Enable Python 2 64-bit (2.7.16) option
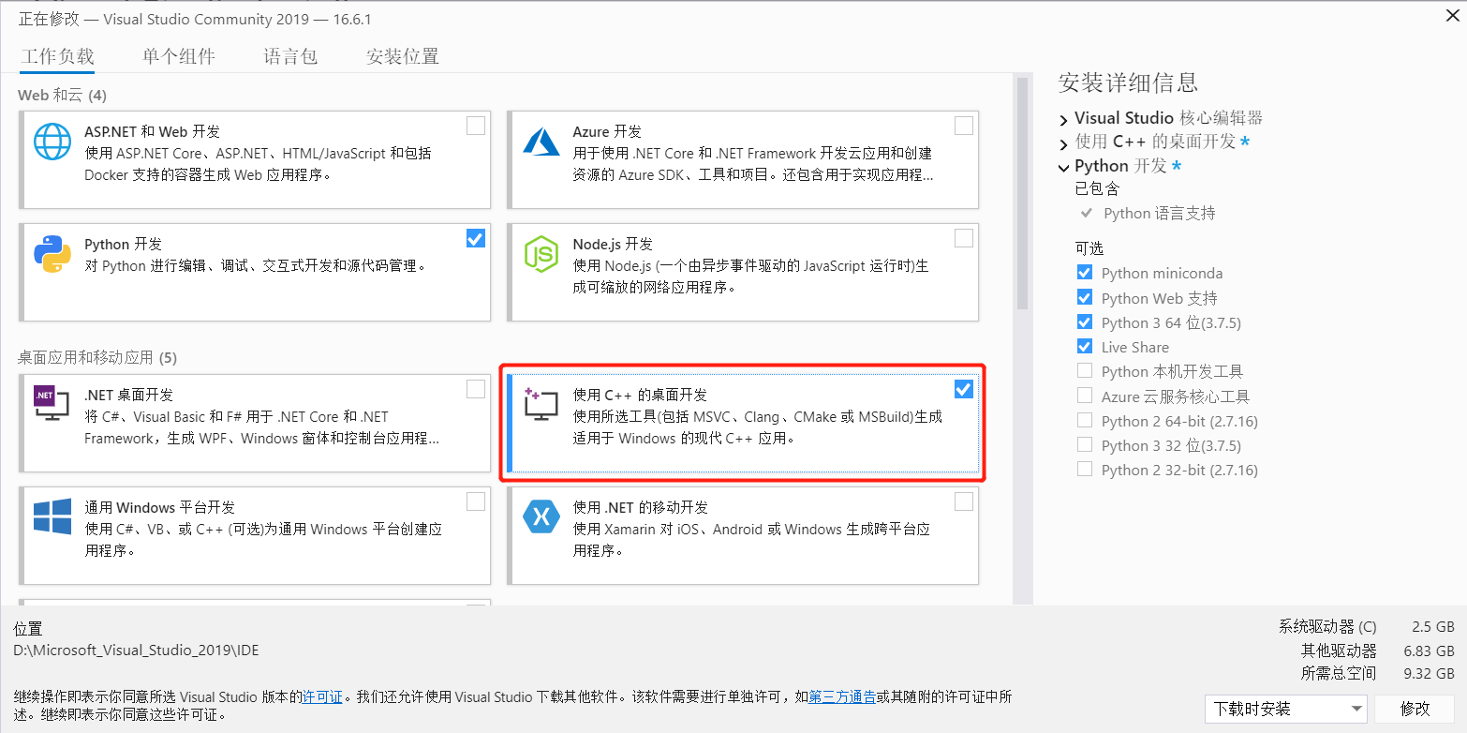This screenshot has height=733, width=1467. click(x=1085, y=420)
